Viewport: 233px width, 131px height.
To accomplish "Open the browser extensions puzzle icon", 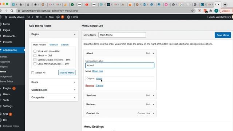I will pyautogui.click(x=210, y=11).
